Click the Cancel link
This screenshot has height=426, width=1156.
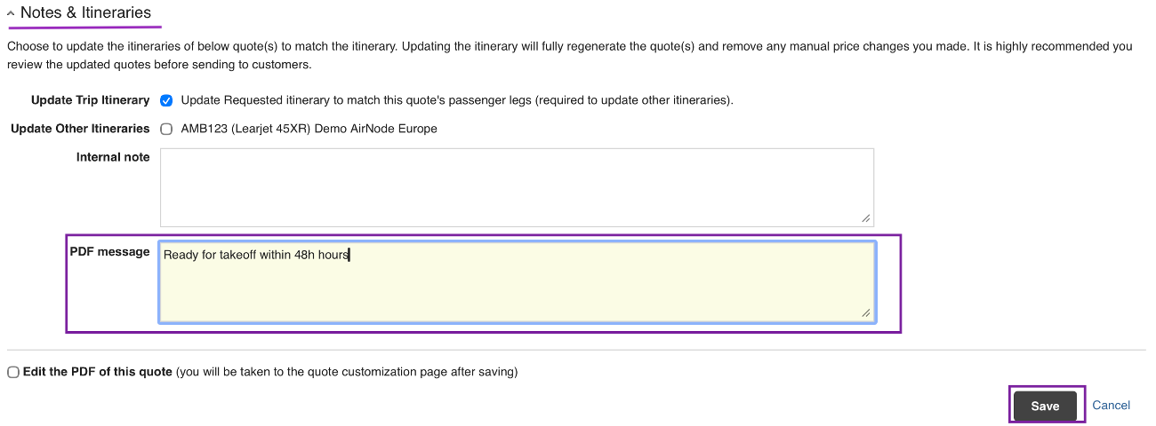point(1111,406)
